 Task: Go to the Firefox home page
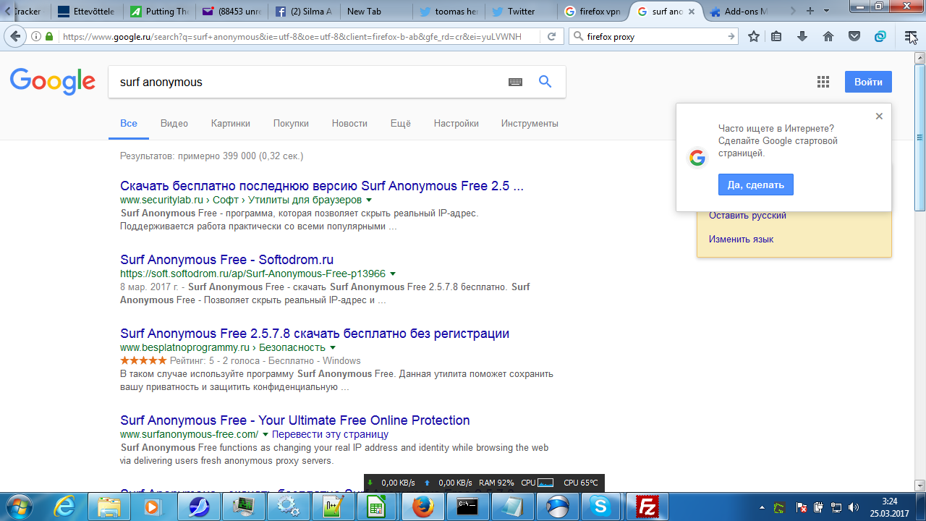(828, 36)
